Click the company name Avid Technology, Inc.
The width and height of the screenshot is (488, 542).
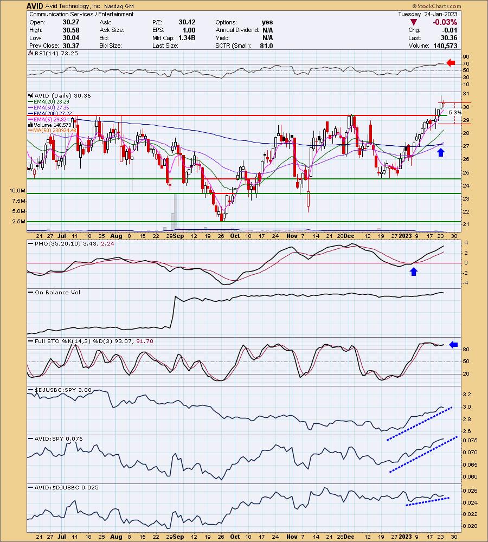click(73, 6)
